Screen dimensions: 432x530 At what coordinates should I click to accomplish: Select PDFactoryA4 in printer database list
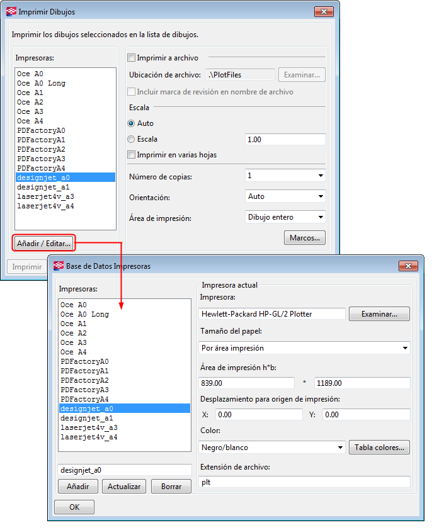tap(125, 400)
